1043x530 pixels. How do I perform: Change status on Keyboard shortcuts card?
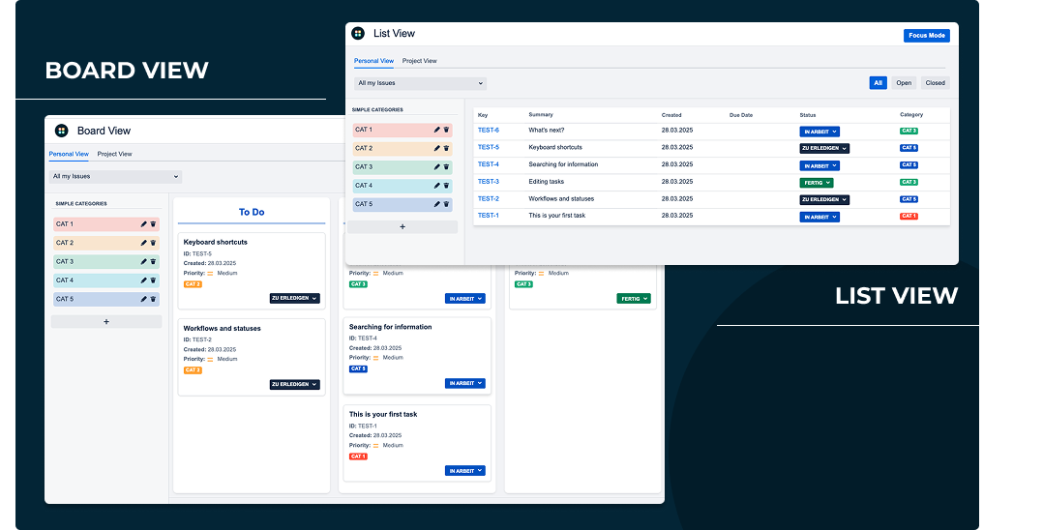tap(295, 298)
